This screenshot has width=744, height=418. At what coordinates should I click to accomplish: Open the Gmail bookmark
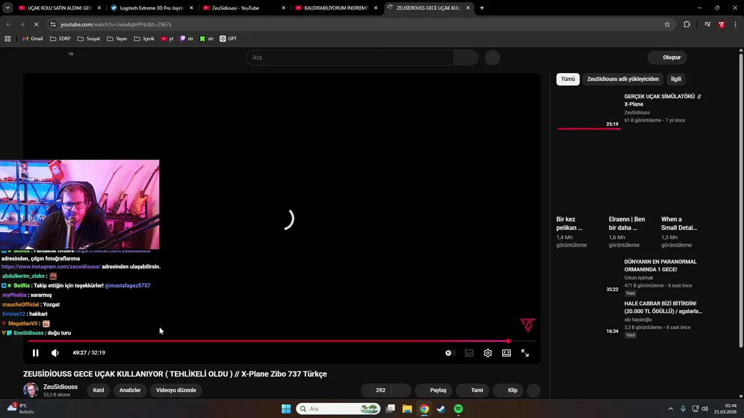[x=33, y=39]
